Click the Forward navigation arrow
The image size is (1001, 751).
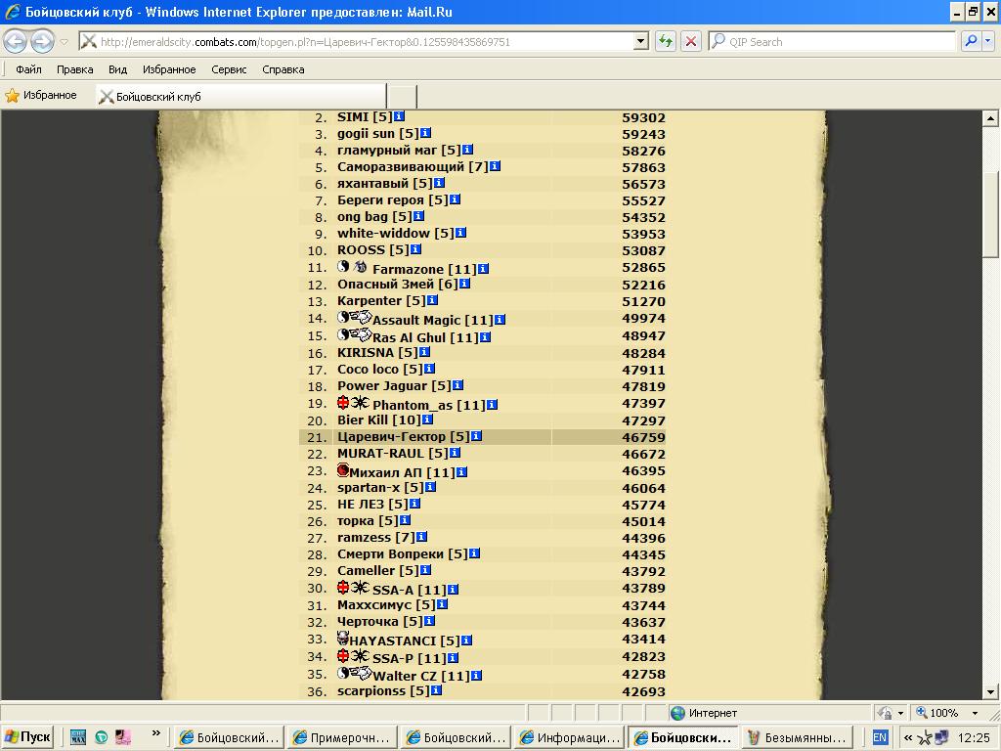tap(42, 41)
